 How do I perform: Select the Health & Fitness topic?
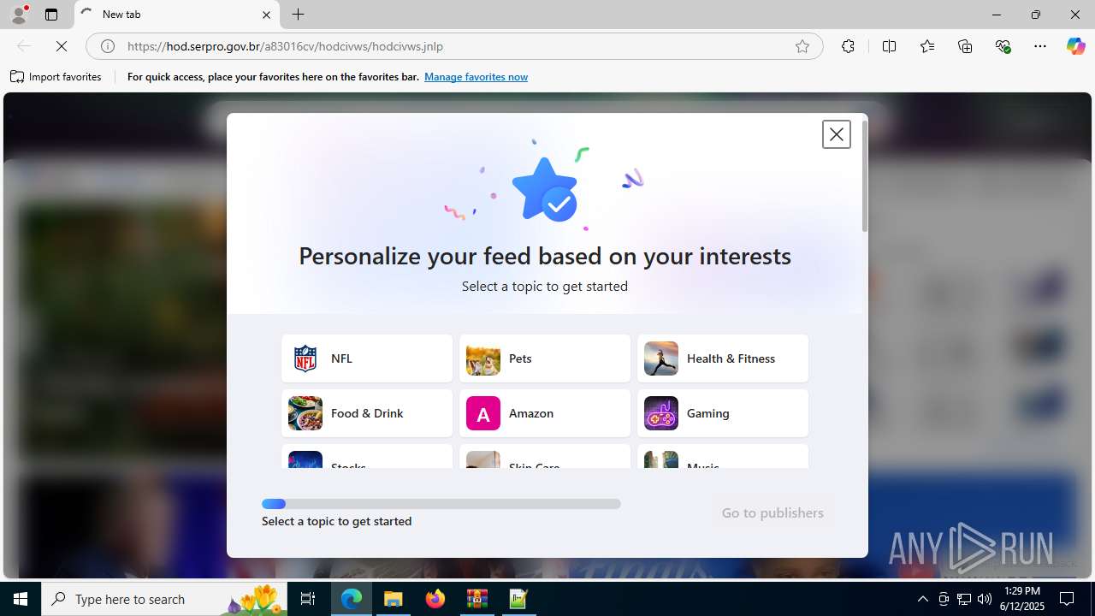pos(723,358)
